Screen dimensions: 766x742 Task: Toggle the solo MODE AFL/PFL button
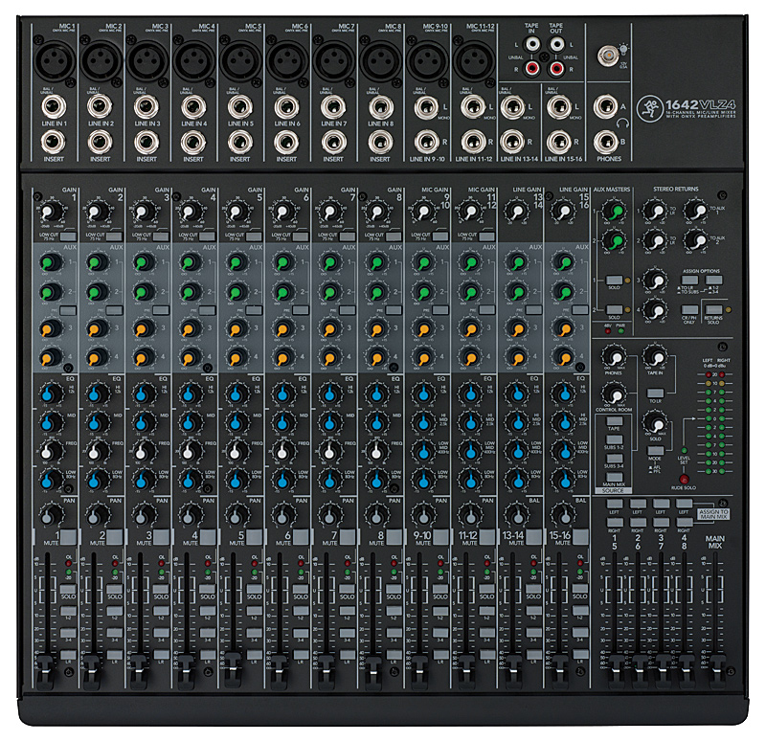click(655, 451)
